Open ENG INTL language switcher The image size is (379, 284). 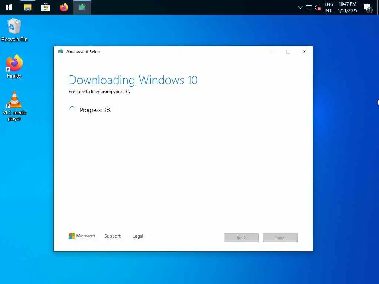329,7
